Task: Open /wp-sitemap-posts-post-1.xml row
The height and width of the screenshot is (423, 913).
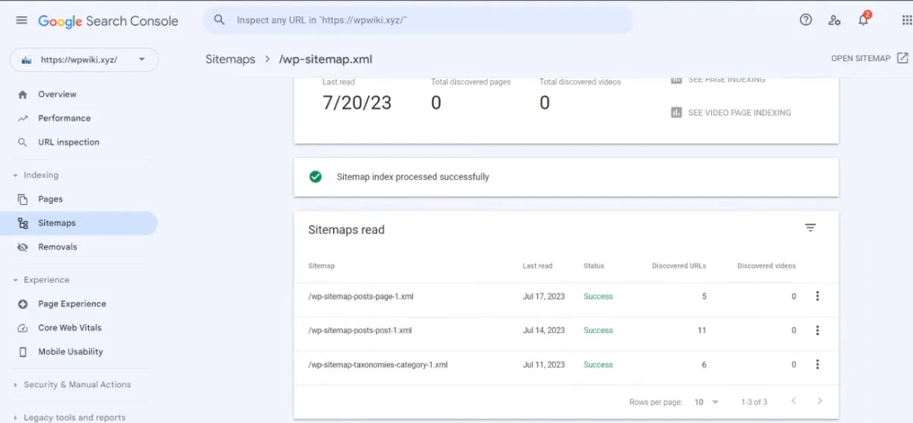Action: coord(566,330)
